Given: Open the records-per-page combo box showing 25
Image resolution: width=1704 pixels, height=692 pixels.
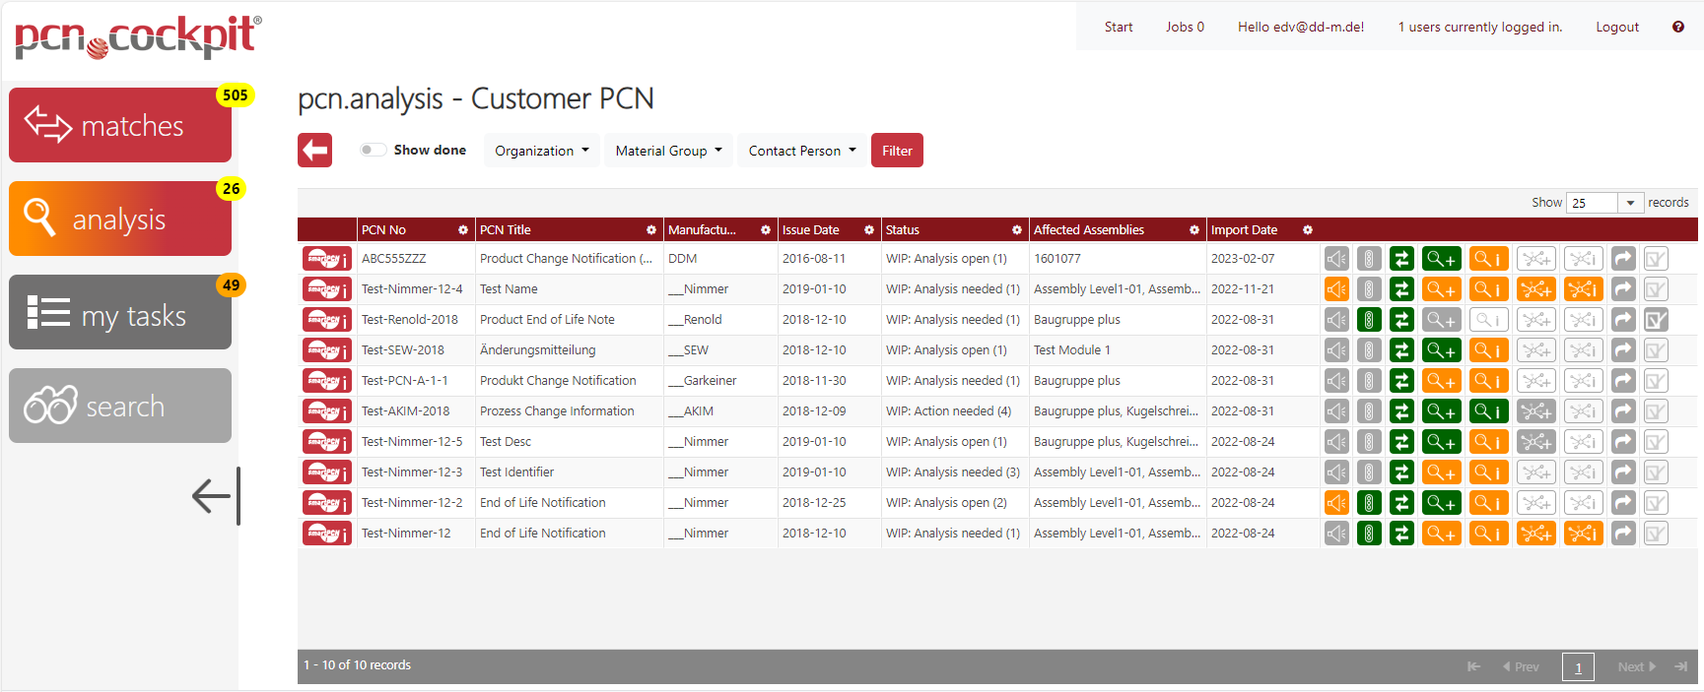Looking at the screenshot, I should pyautogui.click(x=1604, y=203).
